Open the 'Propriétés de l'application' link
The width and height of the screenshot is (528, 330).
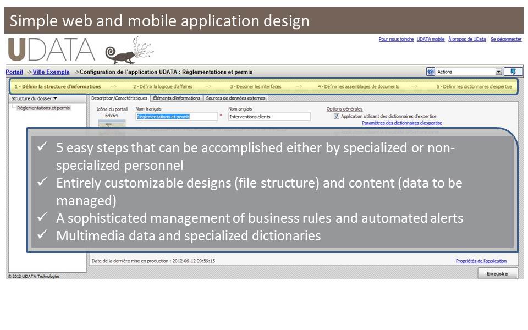tap(481, 261)
